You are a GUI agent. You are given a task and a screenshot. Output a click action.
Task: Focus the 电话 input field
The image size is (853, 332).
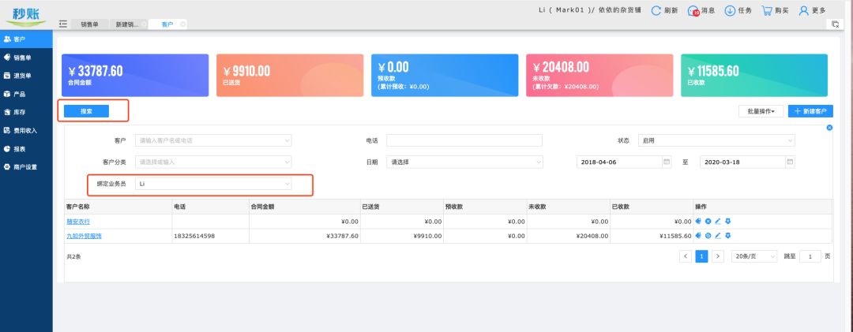tap(464, 140)
